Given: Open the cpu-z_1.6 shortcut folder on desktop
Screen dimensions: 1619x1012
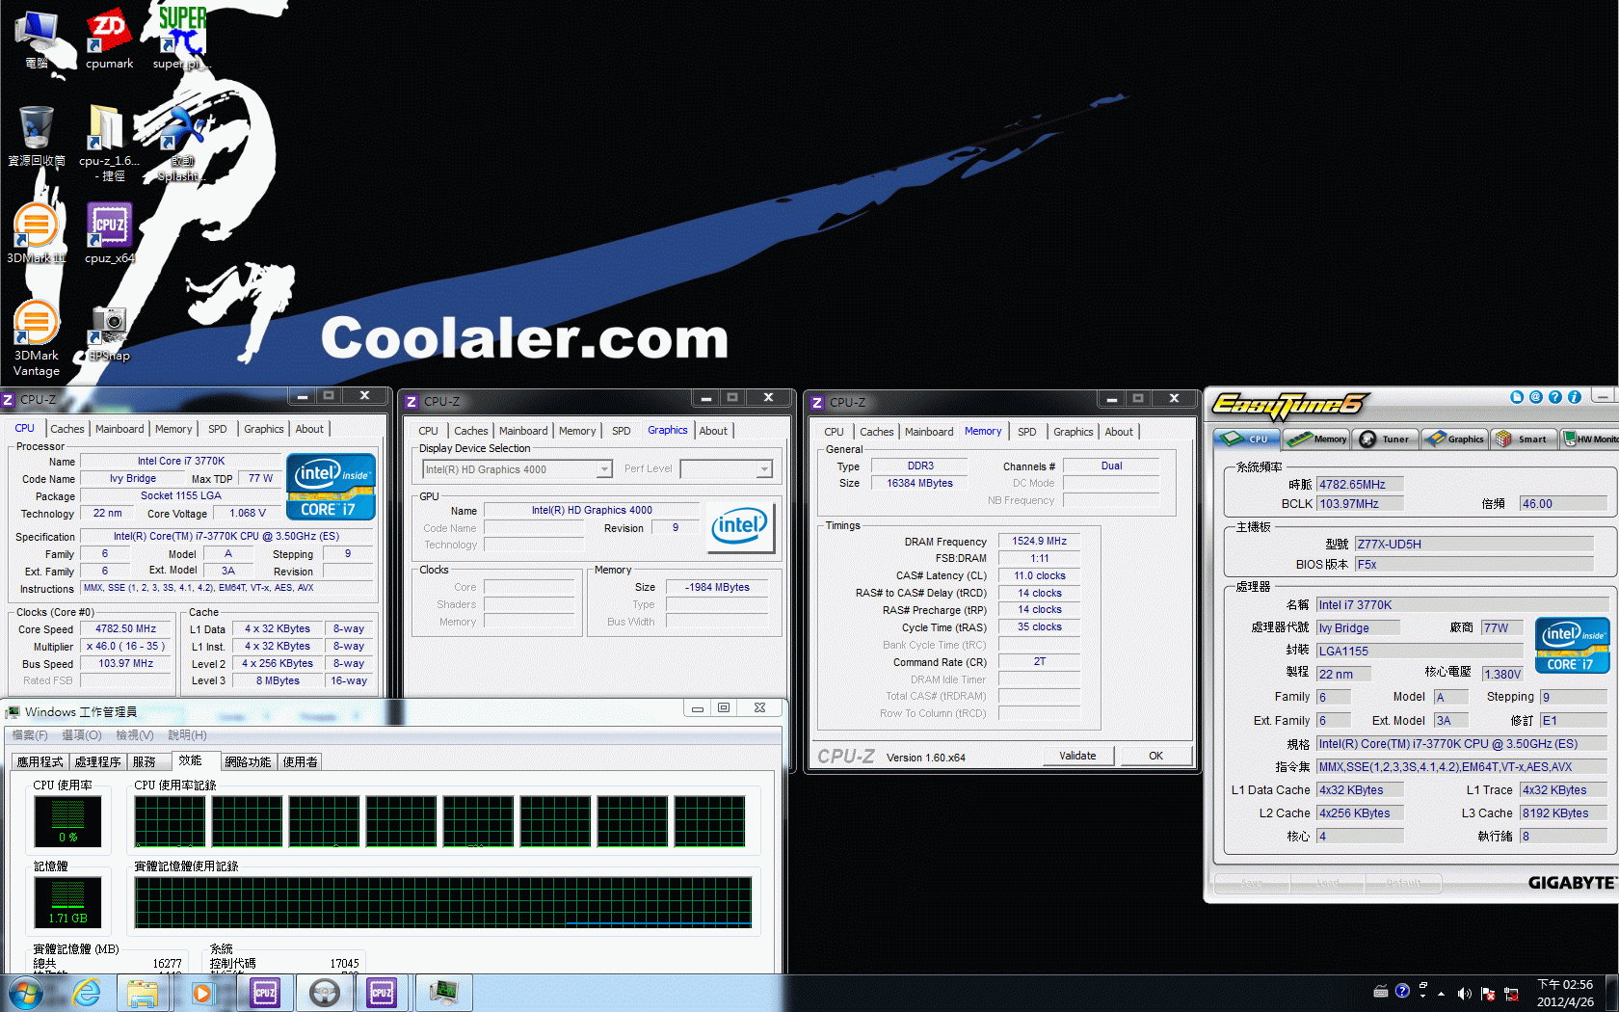Looking at the screenshot, I should pyautogui.click(x=109, y=143).
